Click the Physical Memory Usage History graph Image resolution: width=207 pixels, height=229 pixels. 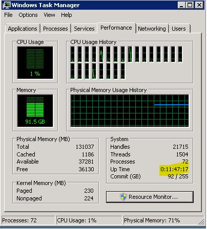coord(130,110)
